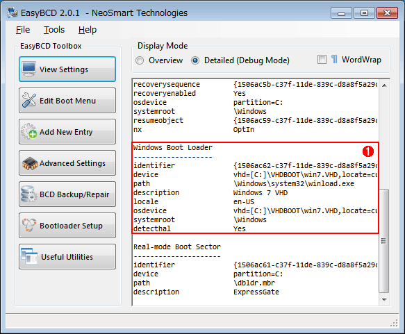Maximize the EasyBCD window
Screen dimensions: 405x334
click(x=364, y=13)
